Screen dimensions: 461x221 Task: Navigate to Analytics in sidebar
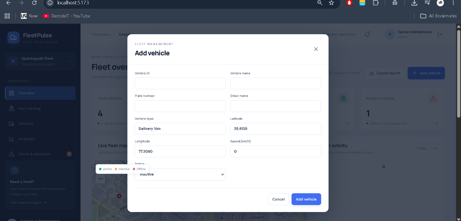coord(40,139)
